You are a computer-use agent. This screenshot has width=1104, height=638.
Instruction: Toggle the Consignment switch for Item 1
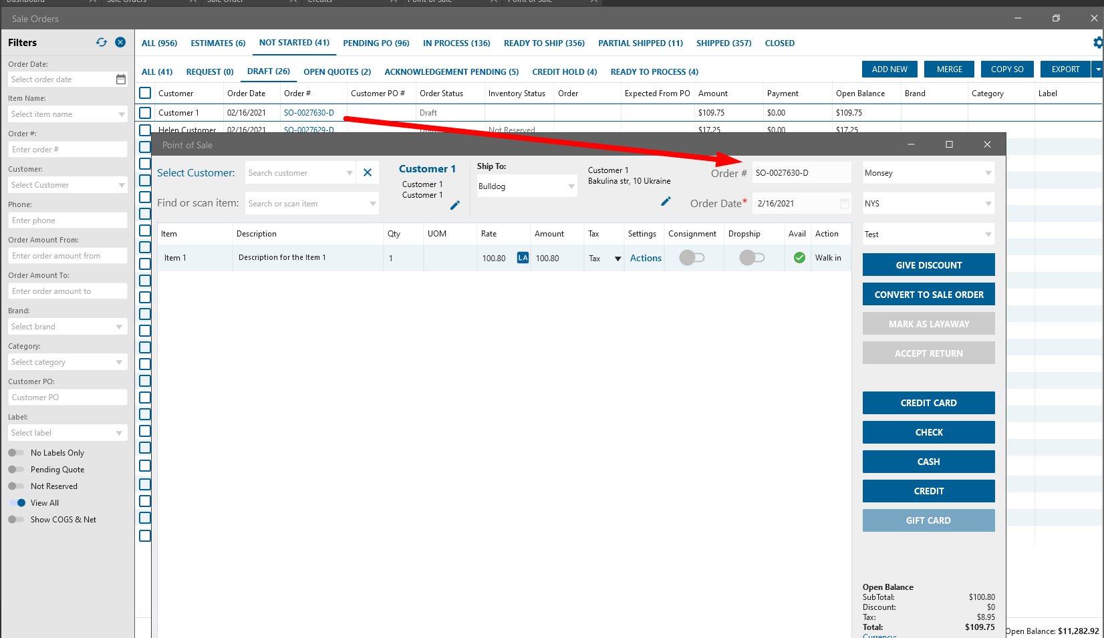(692, 258)
